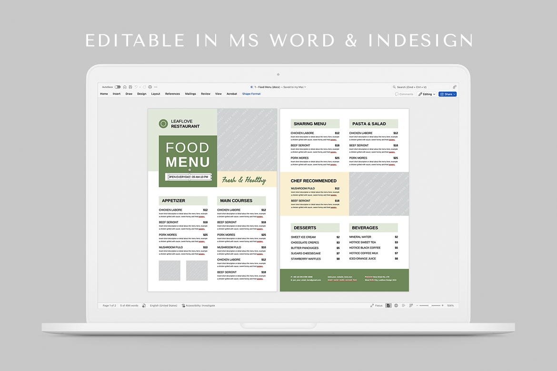Switch to Draft view icon

[x=411, y=306]
